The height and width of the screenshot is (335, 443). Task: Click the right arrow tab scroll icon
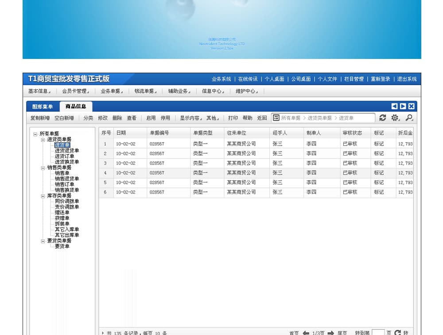403,106
